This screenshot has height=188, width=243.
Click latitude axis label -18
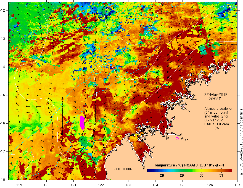coord(3,180)
